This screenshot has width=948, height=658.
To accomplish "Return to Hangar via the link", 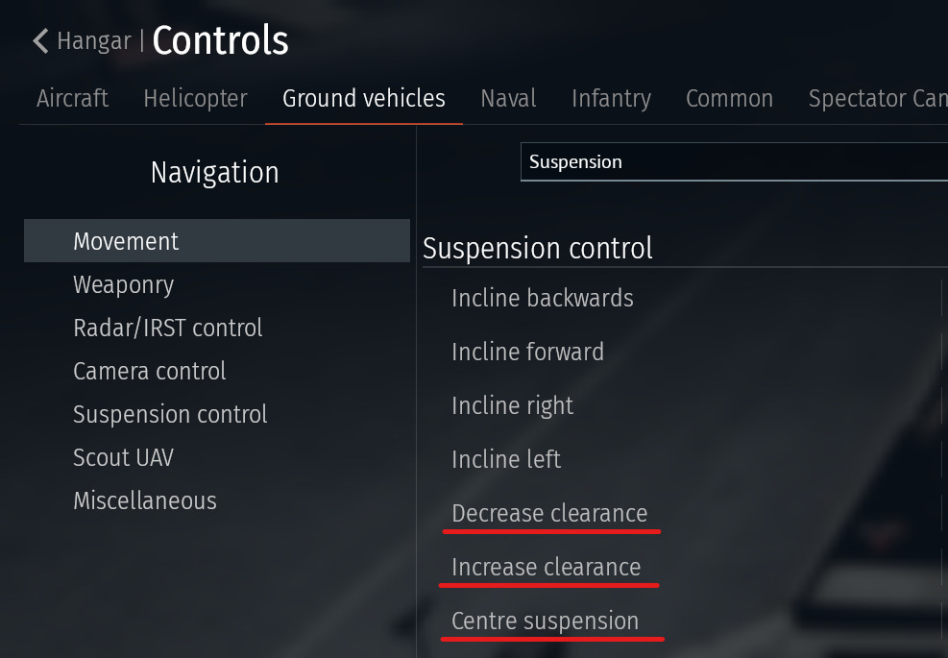I will point(93,41).
